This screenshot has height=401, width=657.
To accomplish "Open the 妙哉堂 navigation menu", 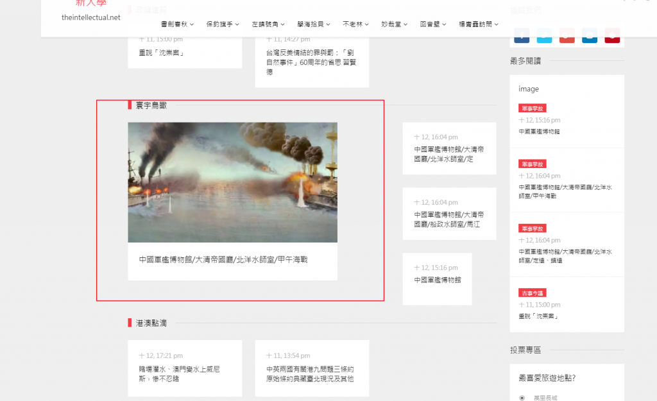I will (x=395, y=24).
